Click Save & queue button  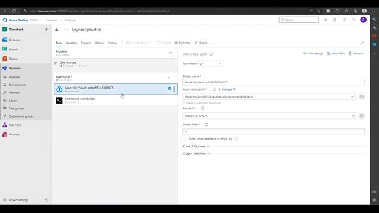(139, 43)
